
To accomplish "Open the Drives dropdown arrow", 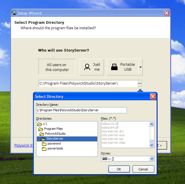I will click(x=152, y=159).
